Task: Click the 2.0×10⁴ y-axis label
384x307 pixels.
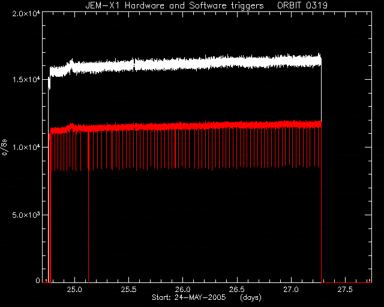Action: (x=26, y=13)
